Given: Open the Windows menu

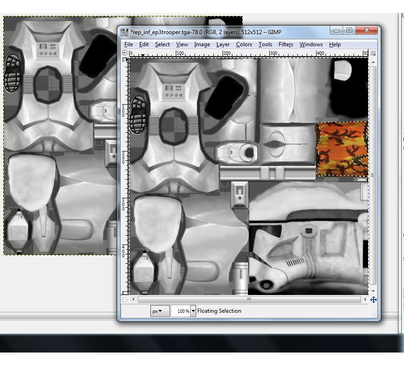Looking at the screenshot, I should point(311,44).
